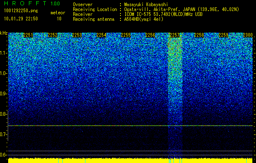Click the 0.8 kHz axis label
Screen dimensions: 256x163
pos(4,114)
